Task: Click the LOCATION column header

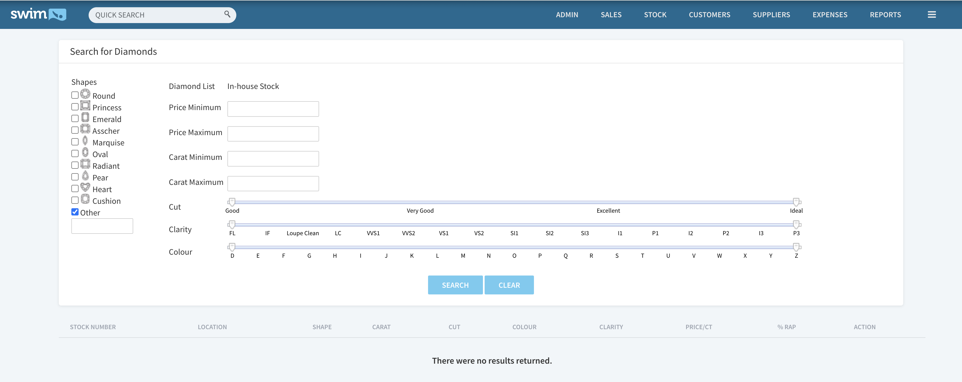Action: [x=212, y=327]
